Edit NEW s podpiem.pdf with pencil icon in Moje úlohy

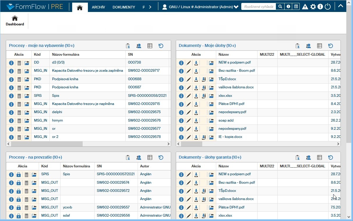[189, 63]
